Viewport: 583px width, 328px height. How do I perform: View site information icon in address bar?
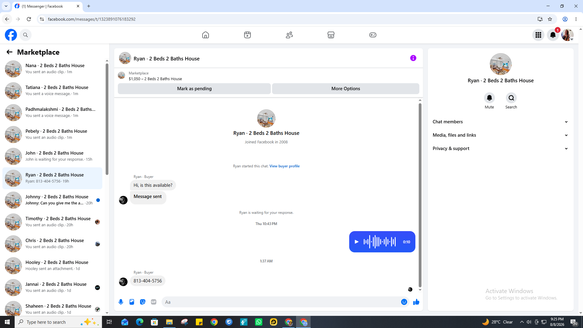point(42,19)
